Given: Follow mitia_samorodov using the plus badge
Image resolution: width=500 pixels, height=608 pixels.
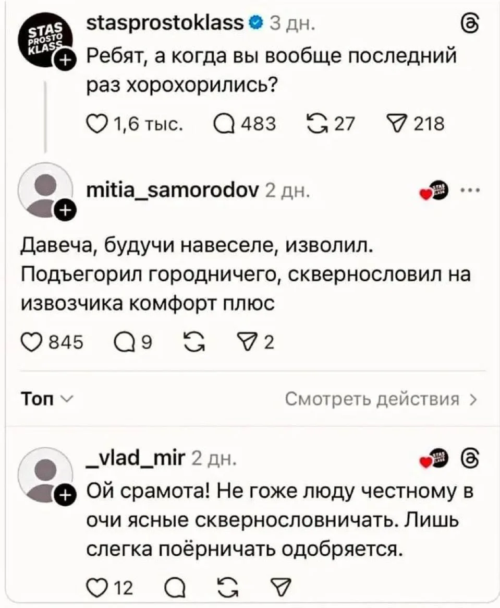Looking at the screenshot, I should point(65,210).
